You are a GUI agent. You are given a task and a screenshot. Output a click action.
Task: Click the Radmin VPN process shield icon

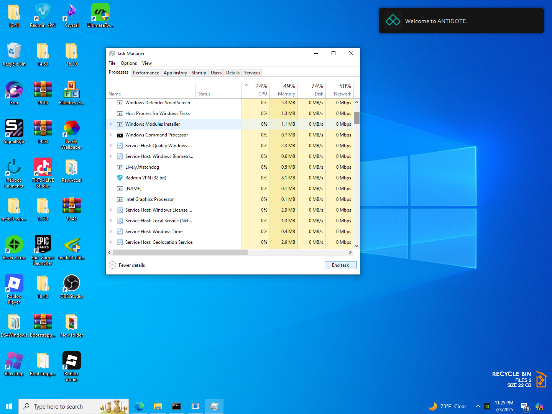(x=120, y=178)
